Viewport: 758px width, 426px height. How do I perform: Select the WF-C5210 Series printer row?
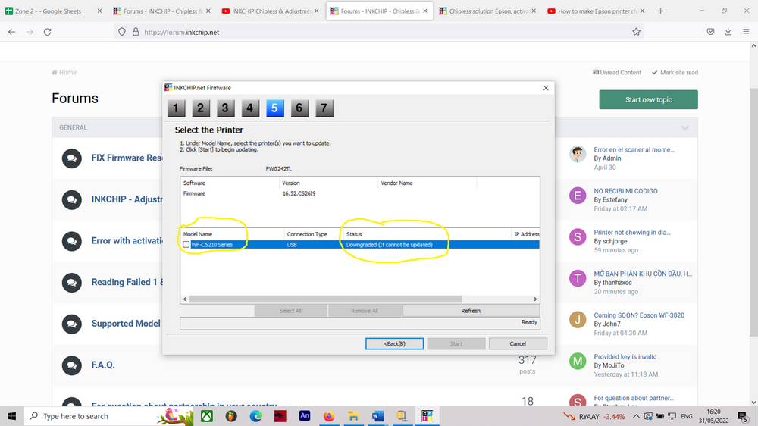pos(359,245)
